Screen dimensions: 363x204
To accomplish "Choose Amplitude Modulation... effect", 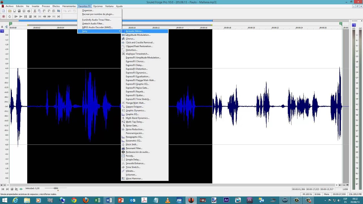I will pos(145,35).
